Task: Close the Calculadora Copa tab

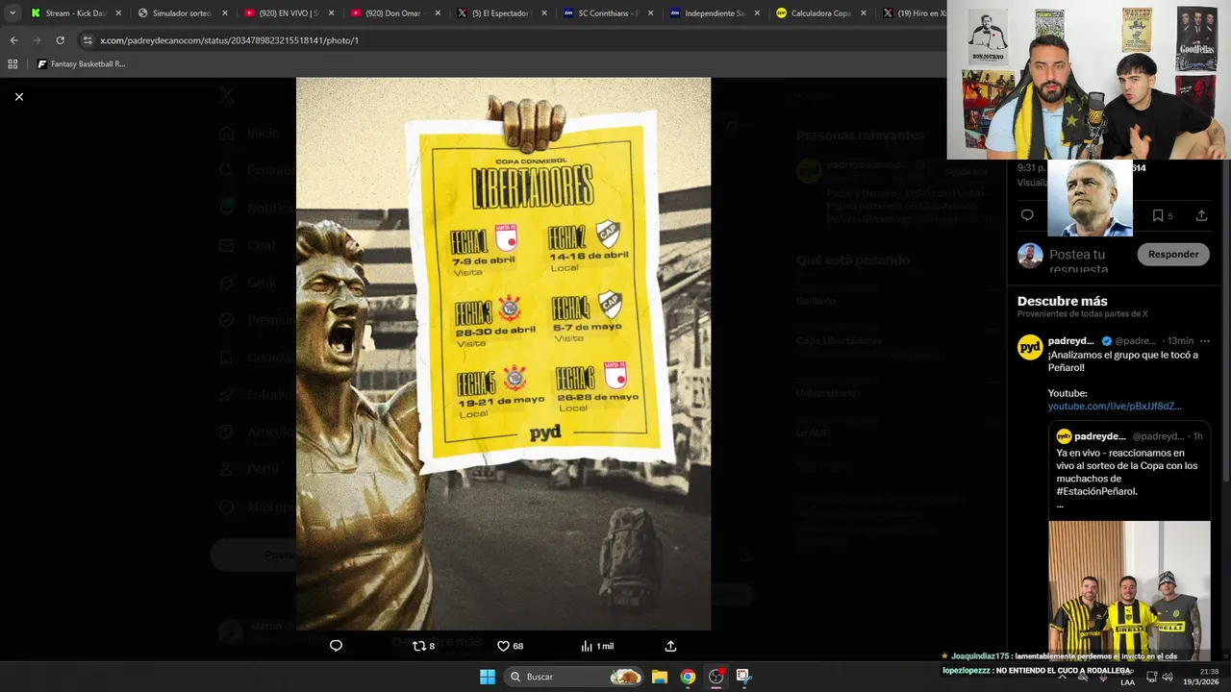Action: pyautogui.click(x=863, y=13)
